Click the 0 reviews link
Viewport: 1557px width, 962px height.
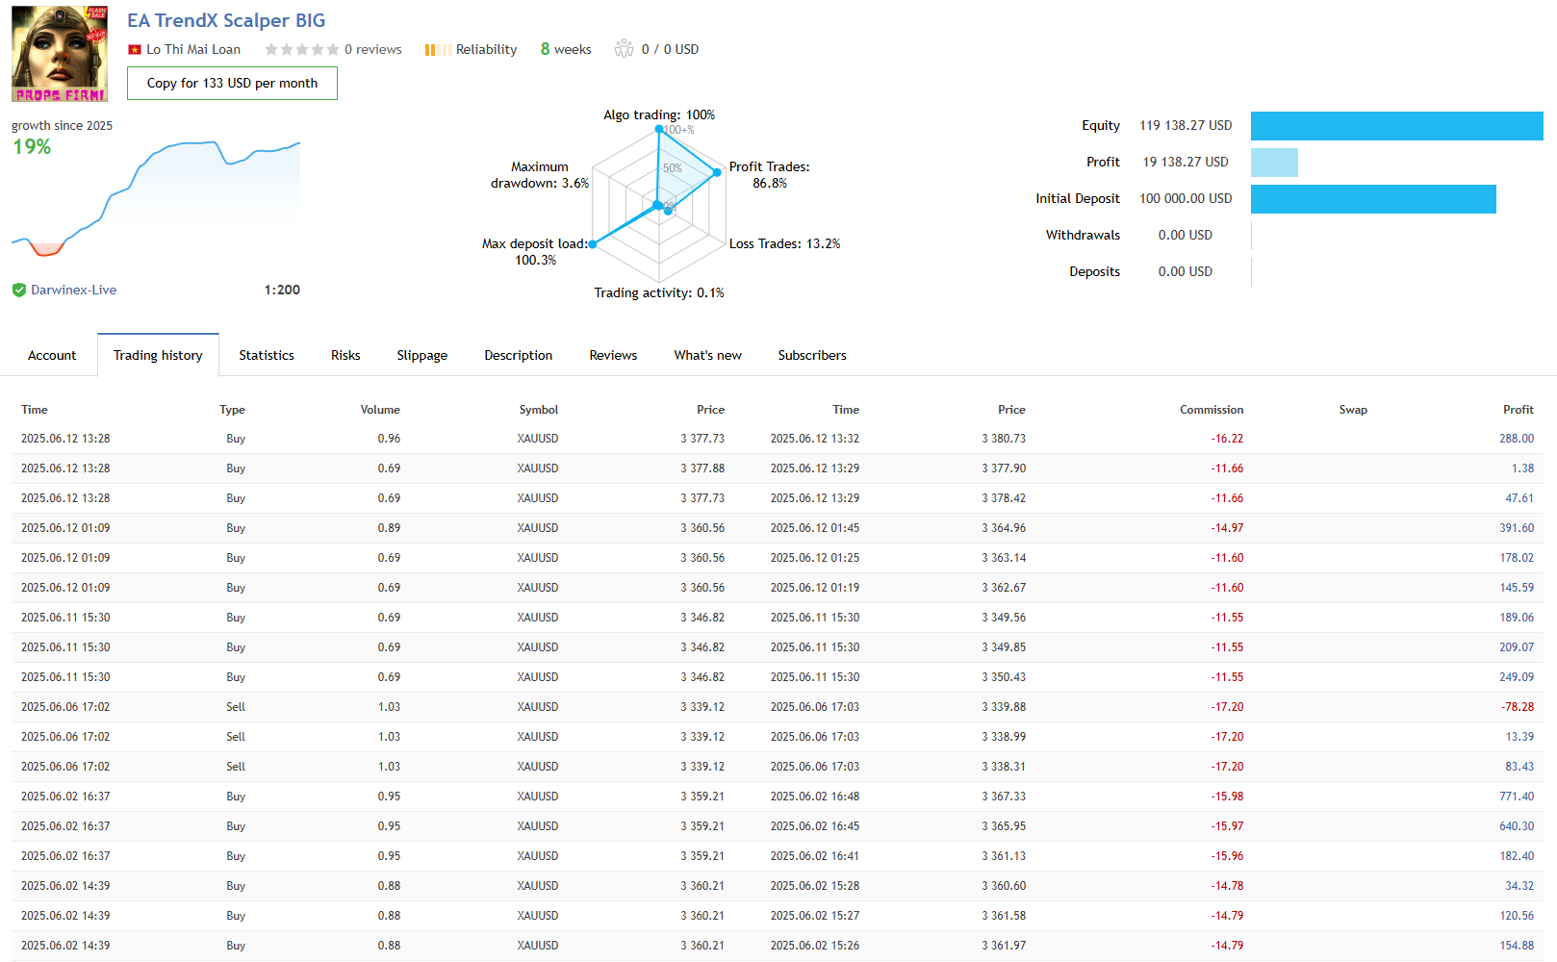click(x=373, y=49)
